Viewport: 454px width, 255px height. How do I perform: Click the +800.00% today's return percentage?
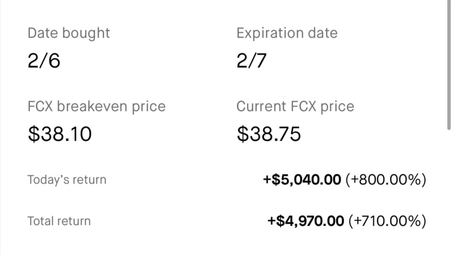pos(385,180)
